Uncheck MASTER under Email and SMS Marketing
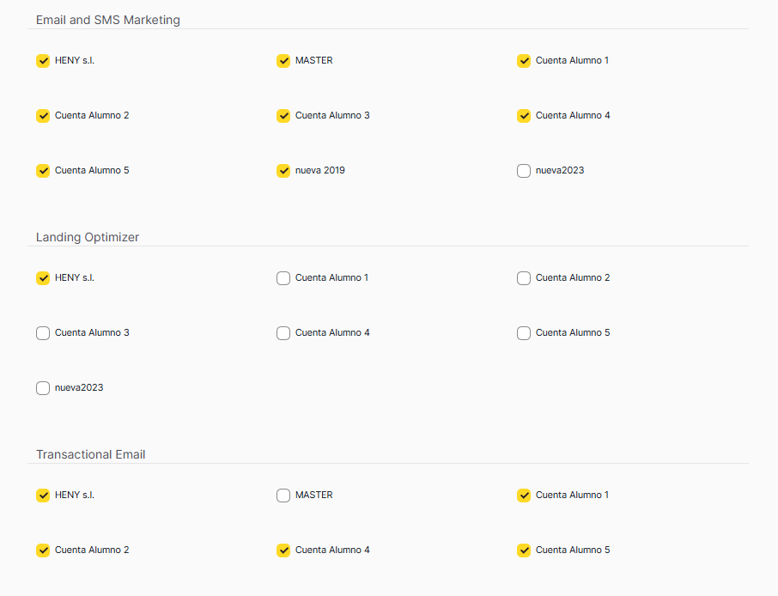 (283, 61)
